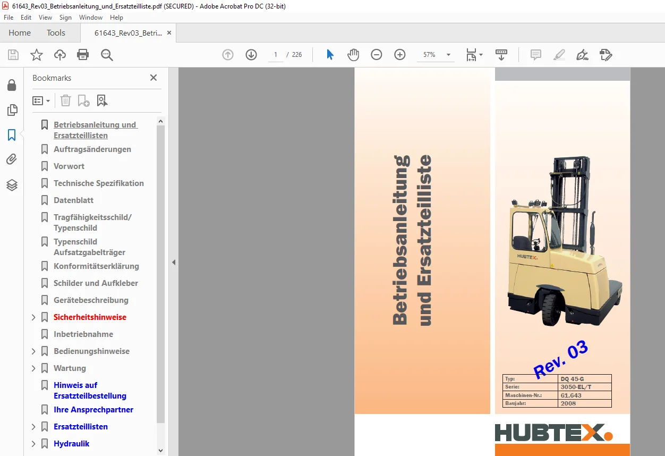Zoom in with the plus icon

coord(400,55)
